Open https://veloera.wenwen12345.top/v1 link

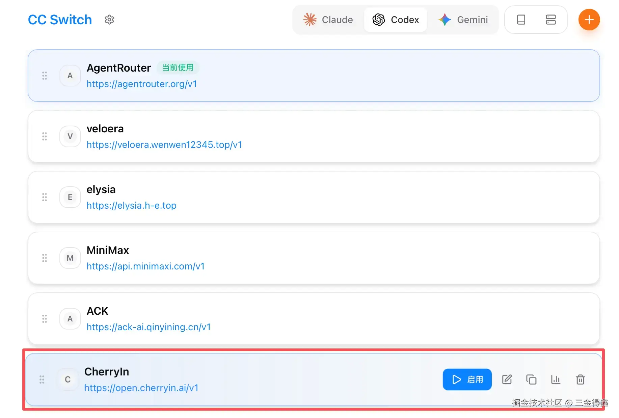pos(164,145)
